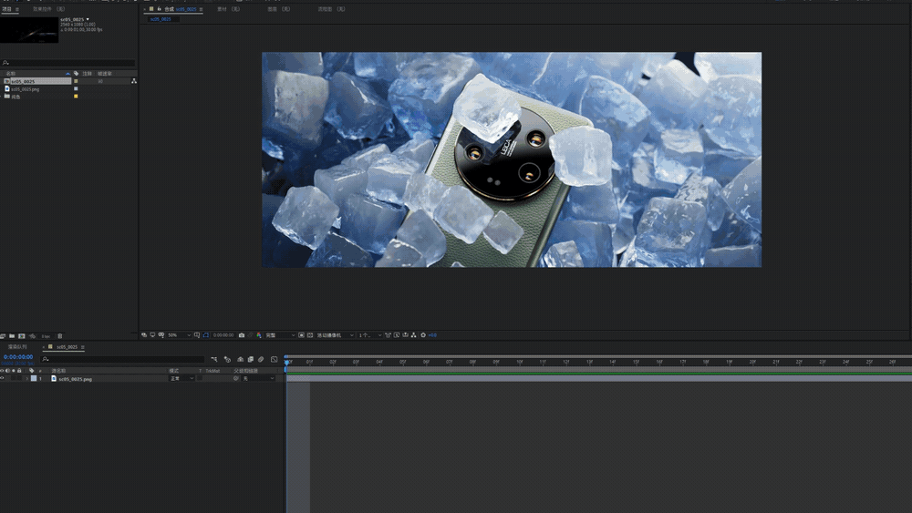Select the sc05_0025.png footage item in project
The image size is (912, 513).
[x=26, y=89]
